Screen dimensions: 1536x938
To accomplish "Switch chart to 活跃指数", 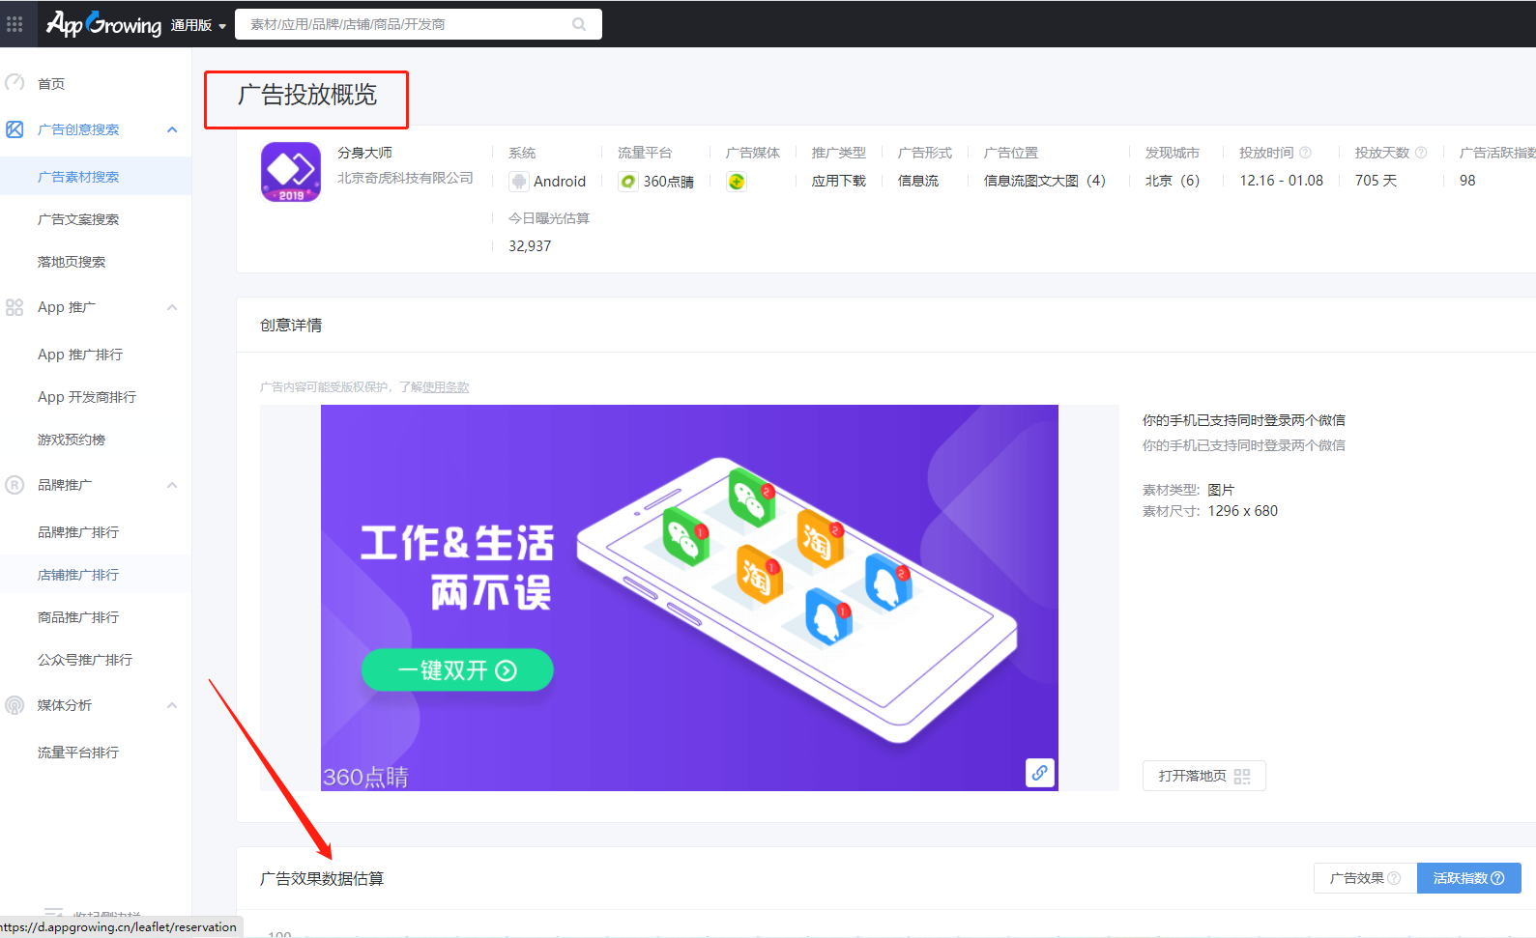I will point(1469,878).
